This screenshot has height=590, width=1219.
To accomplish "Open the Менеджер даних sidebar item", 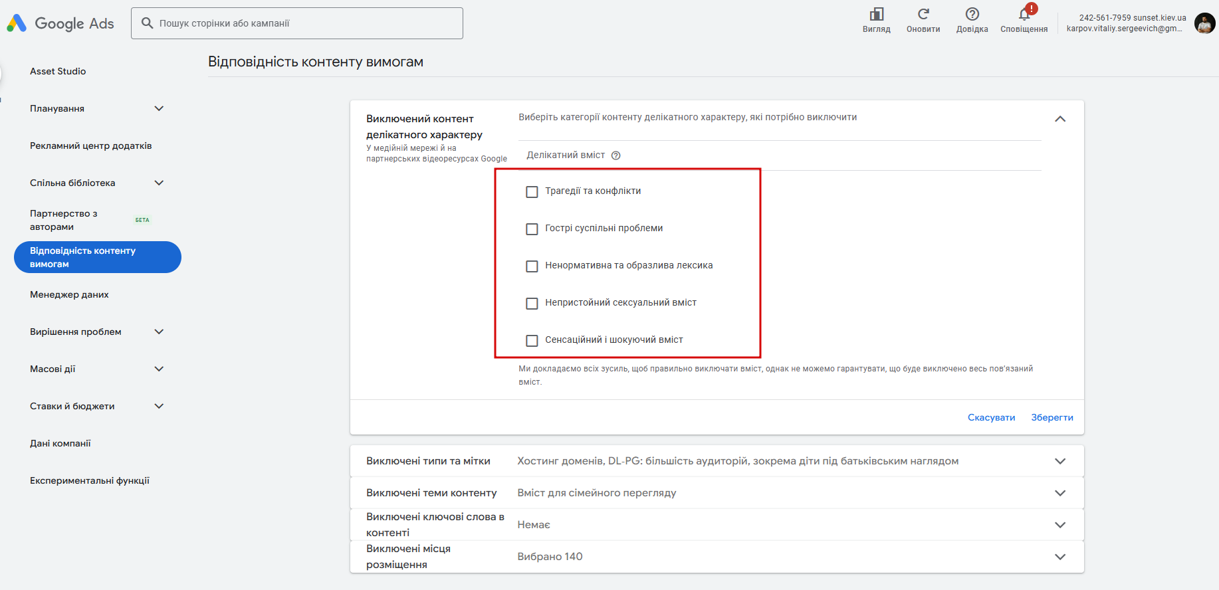I will point(69,294).
